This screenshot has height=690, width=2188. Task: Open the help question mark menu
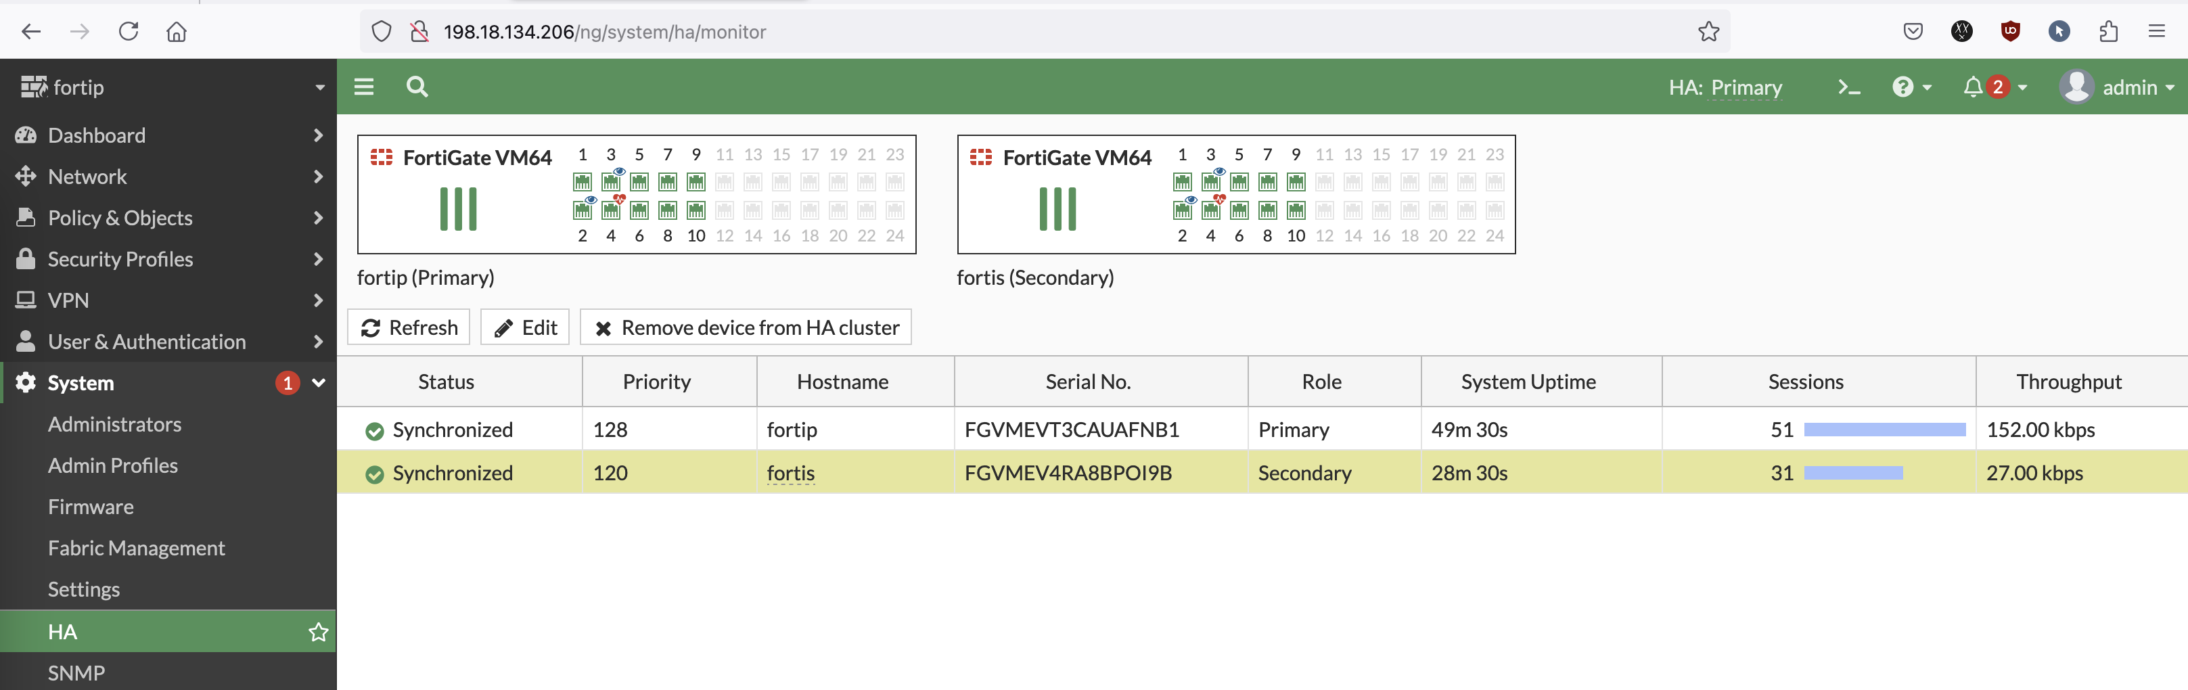pos(1903,87)
